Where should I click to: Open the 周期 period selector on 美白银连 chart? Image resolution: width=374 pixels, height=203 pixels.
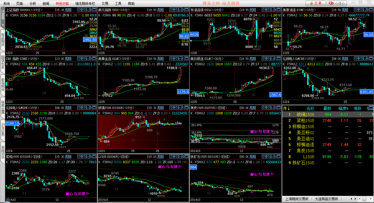point(252,59)
